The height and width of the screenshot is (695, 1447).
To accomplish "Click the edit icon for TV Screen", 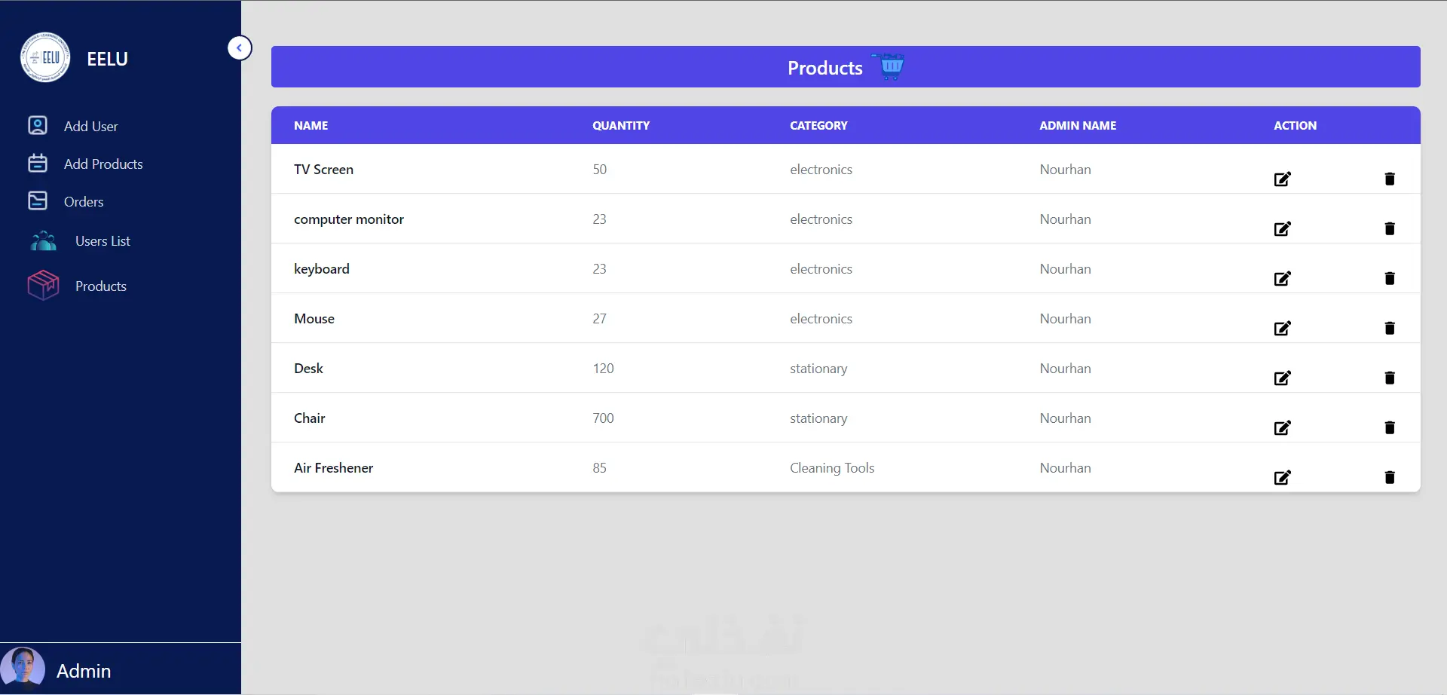I will [1282, 179].
